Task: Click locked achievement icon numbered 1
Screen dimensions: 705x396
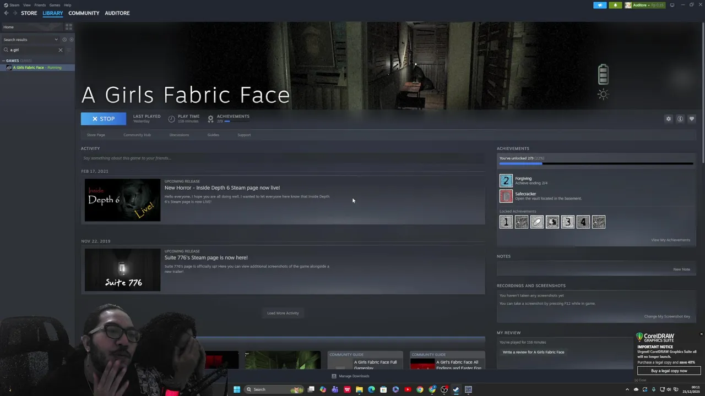Action: (x=506, y=222)
